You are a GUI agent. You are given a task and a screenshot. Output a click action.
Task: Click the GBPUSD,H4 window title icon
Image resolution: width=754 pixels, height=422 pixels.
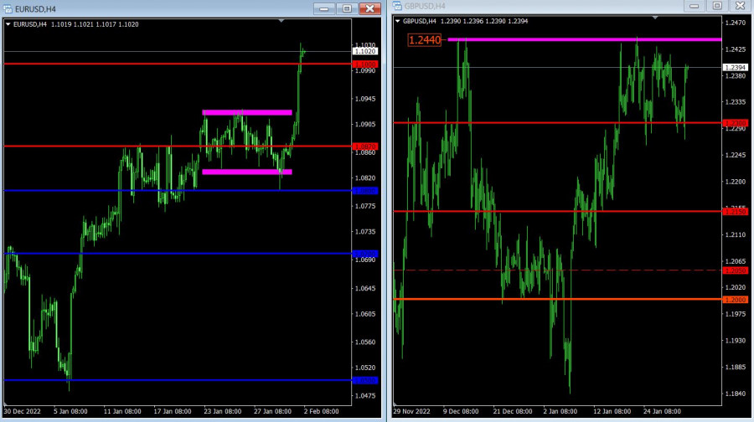(397, 6)
